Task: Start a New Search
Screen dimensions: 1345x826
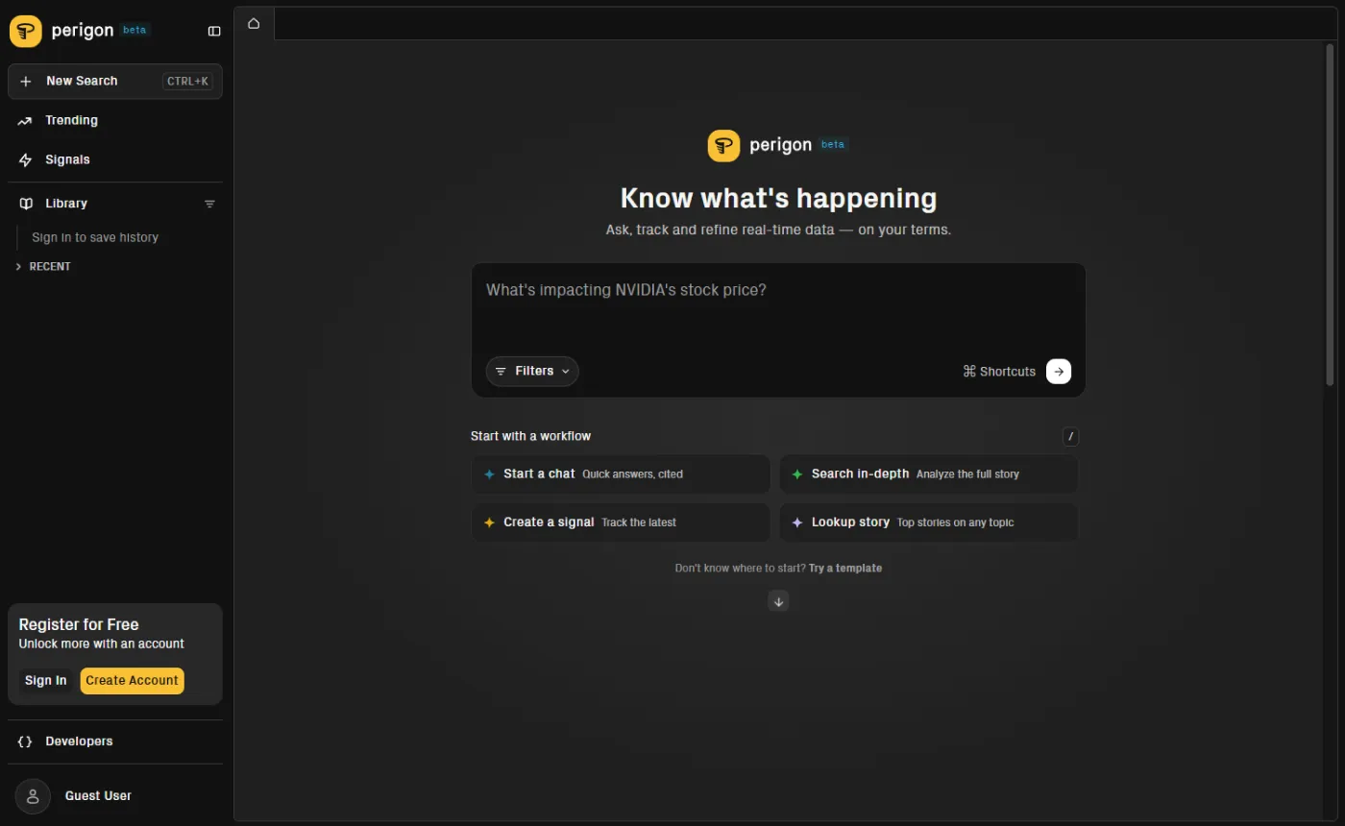Action: coord(115,82)
